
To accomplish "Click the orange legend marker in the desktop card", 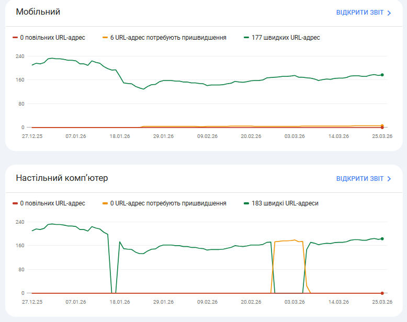I will pos(105,203).
